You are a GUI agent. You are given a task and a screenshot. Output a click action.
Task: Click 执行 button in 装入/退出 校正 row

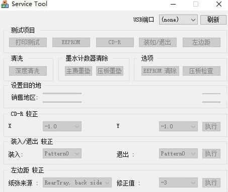(x=211, y=153)
